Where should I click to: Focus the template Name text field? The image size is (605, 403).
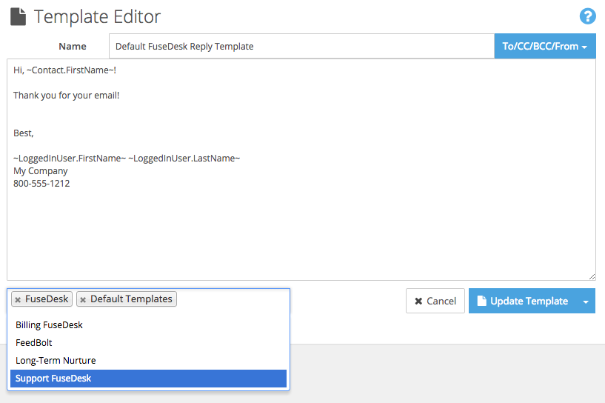[301, 46]
